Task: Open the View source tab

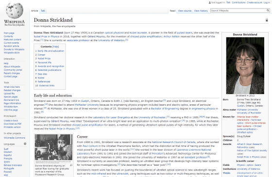Action: click(185, 11)
